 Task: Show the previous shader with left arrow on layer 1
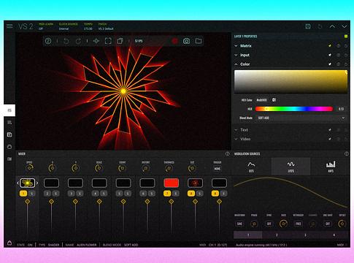pos(18,183)
